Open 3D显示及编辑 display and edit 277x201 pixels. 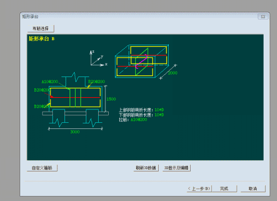tap(177, 168)
